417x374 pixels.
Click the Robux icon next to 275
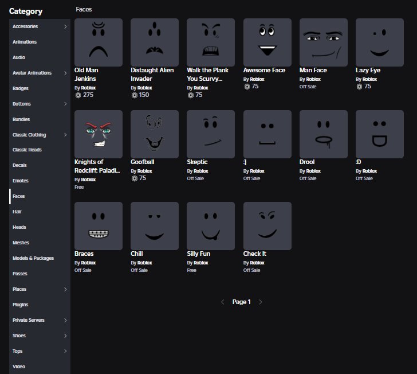78,95
